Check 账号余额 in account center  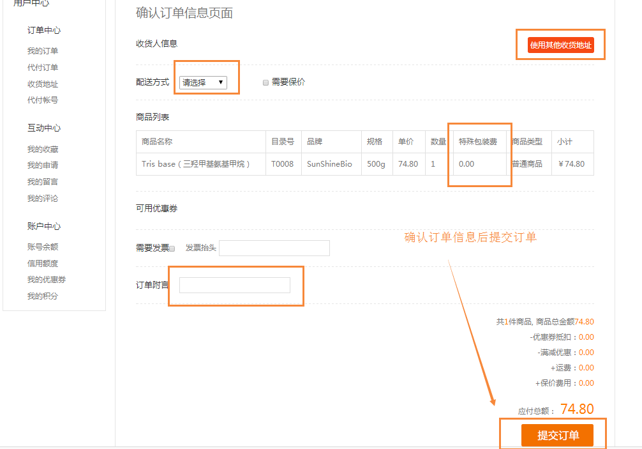[43, 247]
